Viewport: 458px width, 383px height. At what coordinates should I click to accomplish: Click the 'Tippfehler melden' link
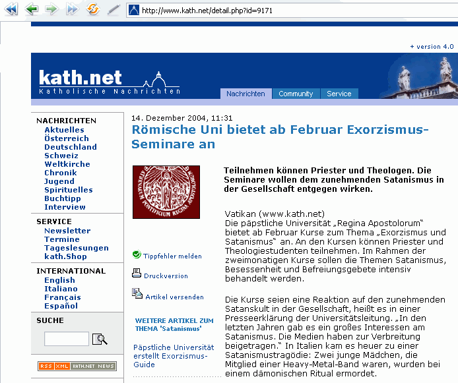pyautogui.click(x=173, y=256)
